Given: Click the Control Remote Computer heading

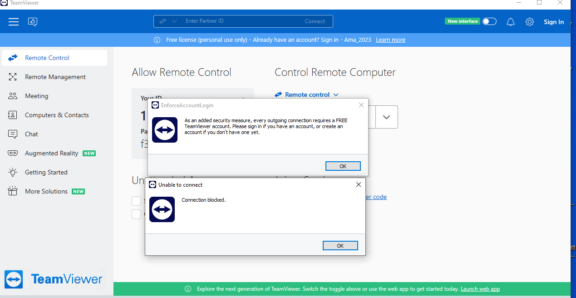Looking at the screenshot, I should [x=335, y=72].
